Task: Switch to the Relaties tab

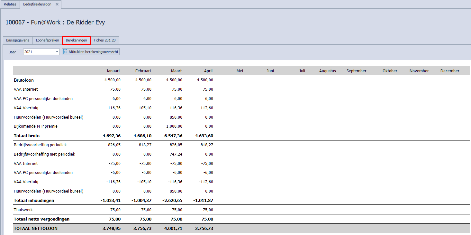Action: (10, 5)
